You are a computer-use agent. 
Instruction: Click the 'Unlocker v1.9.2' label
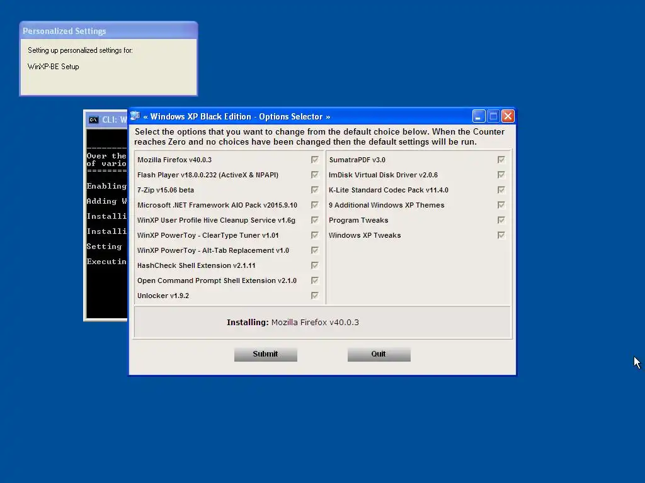(163, 296)
